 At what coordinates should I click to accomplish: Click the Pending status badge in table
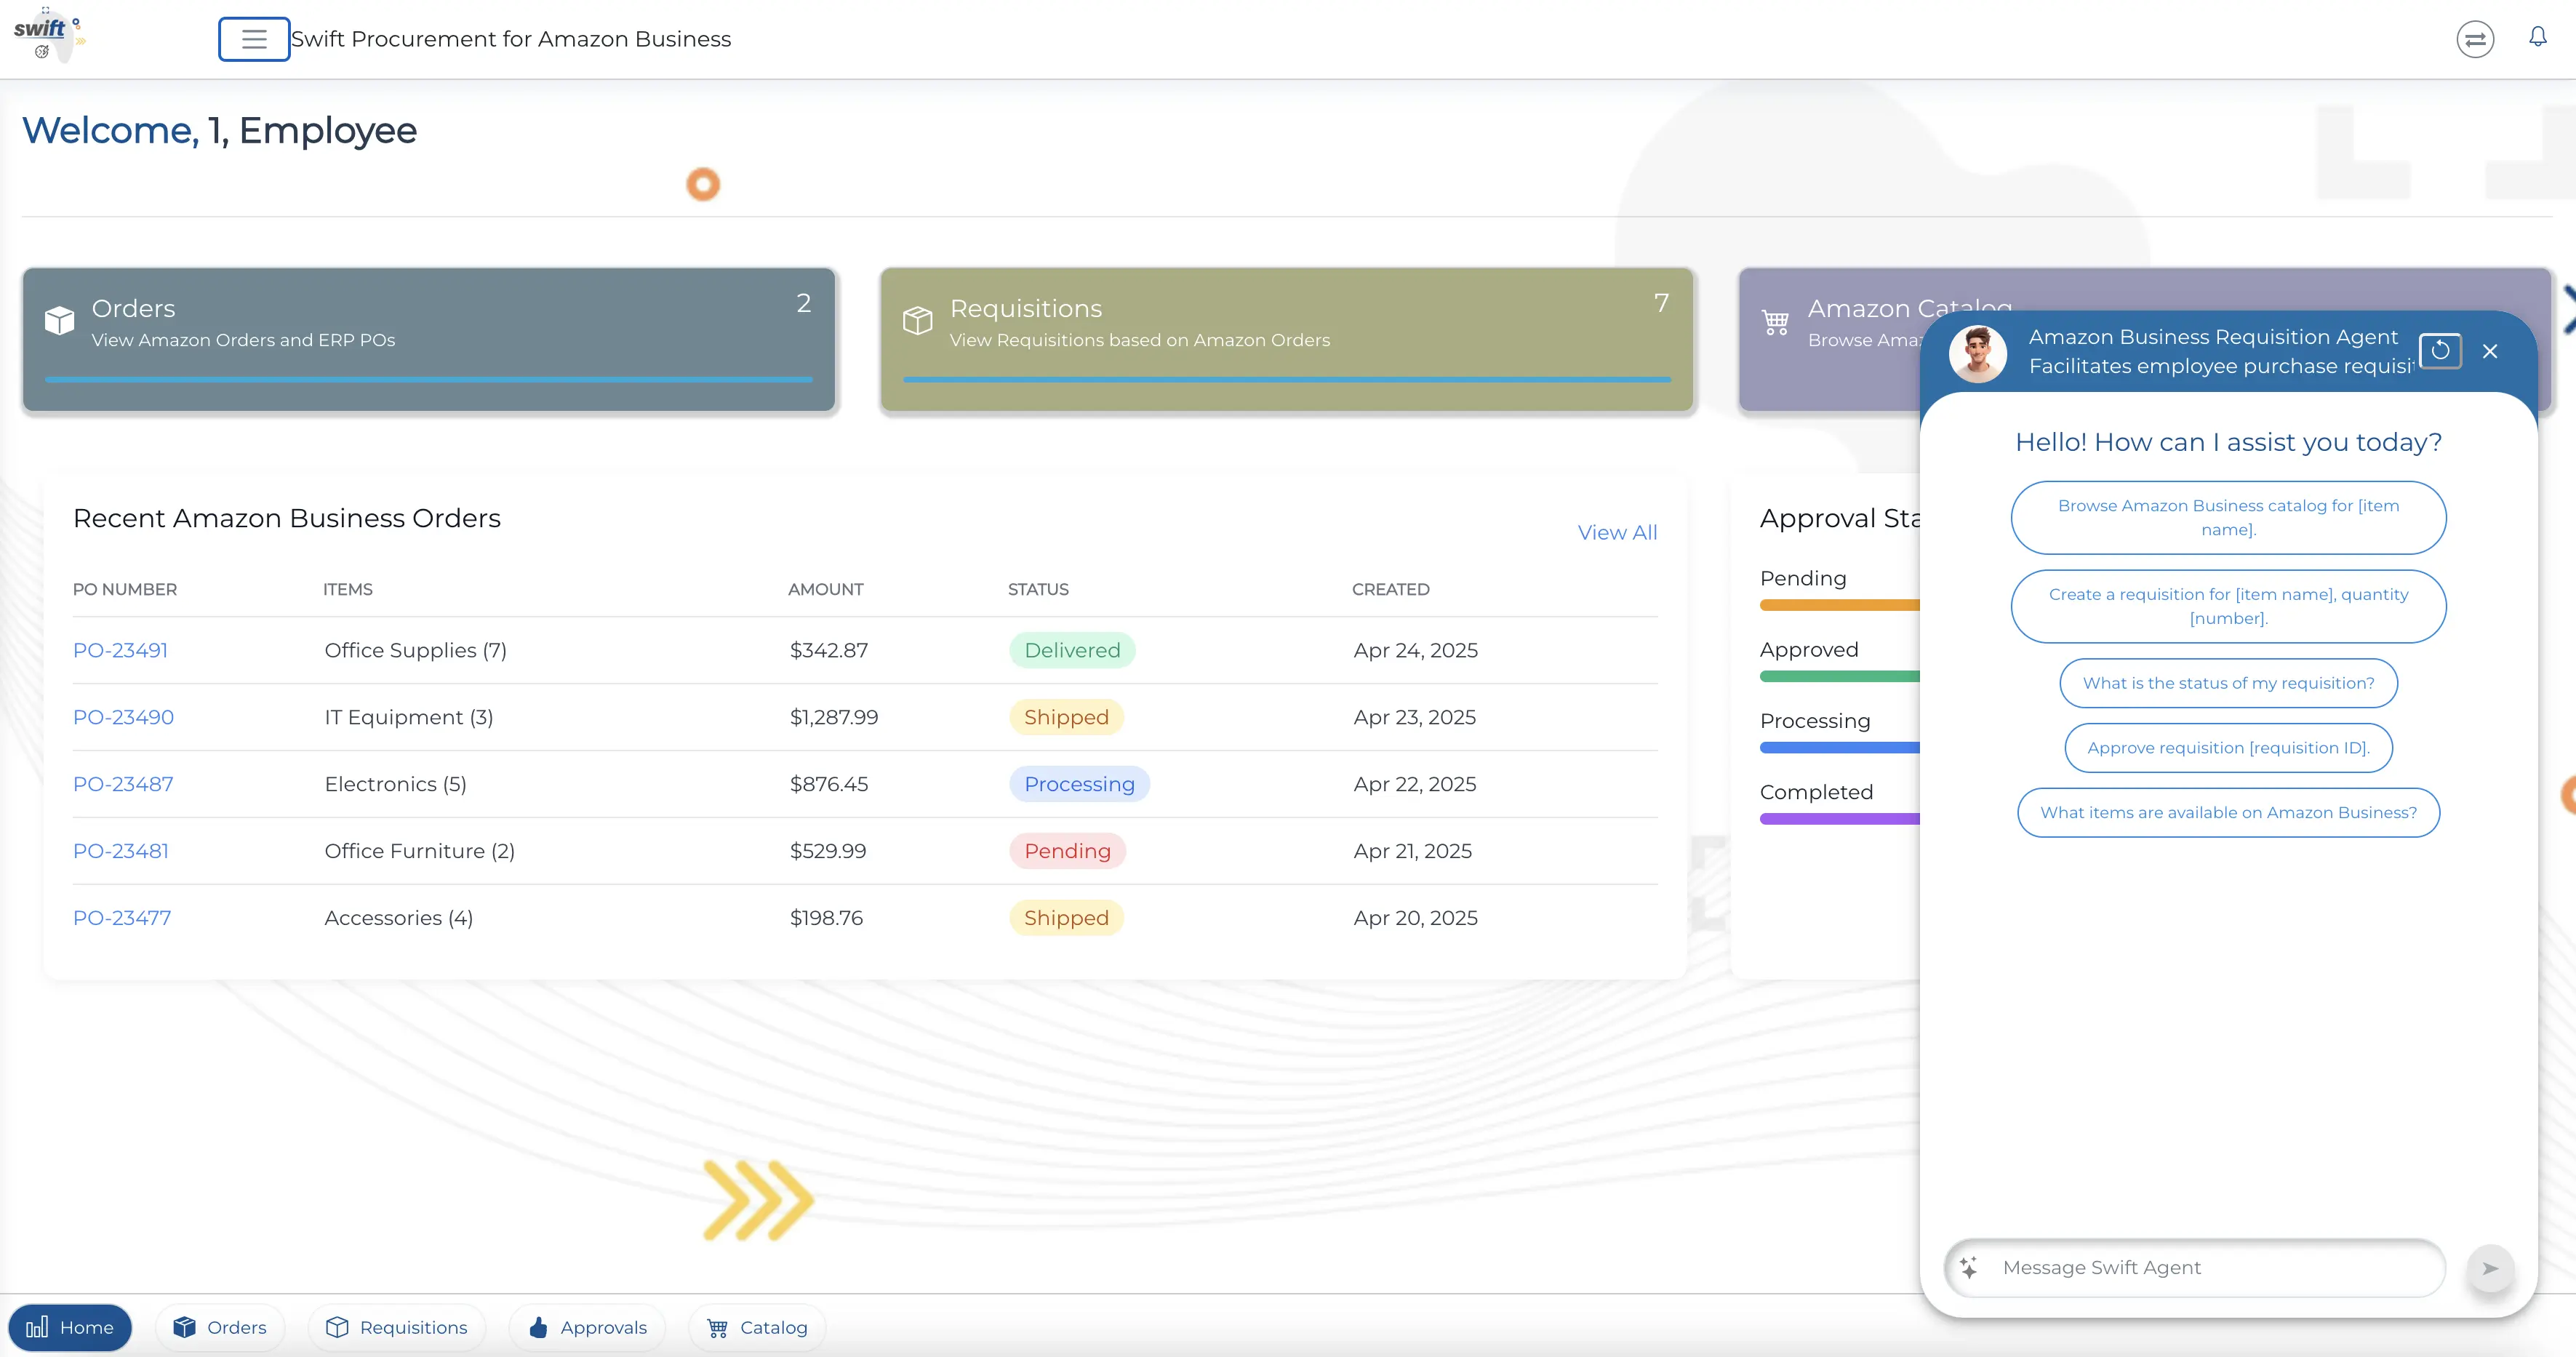[x=1067, y=851]
